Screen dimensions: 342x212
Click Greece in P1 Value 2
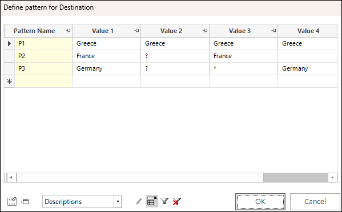[x=175, y=43]
